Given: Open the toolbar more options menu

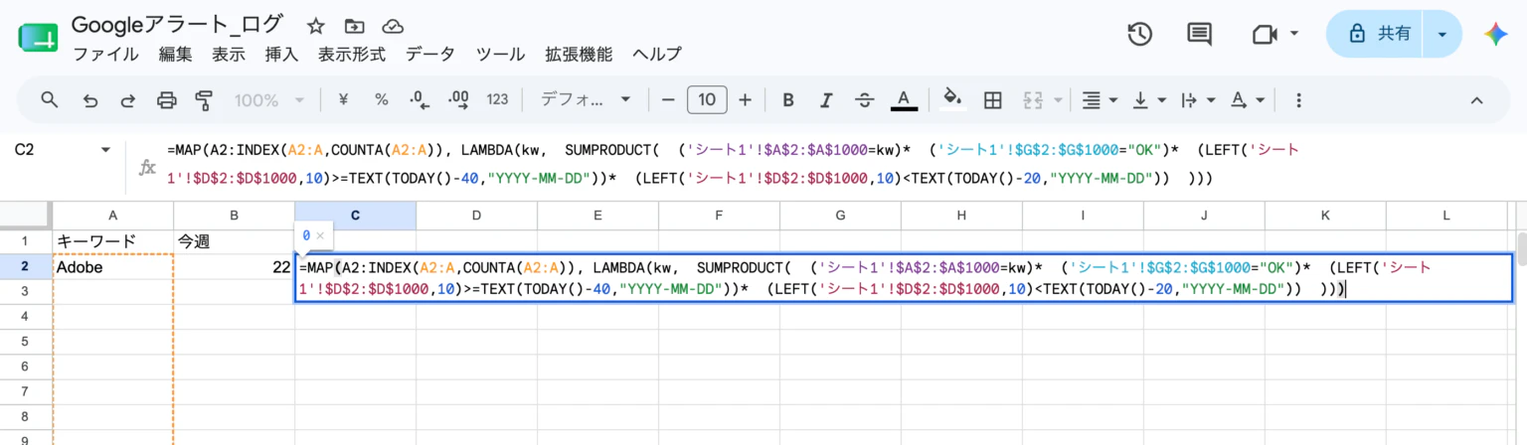Looking at the screenshot, I should pyautogui.click(x=1297, y=99).
